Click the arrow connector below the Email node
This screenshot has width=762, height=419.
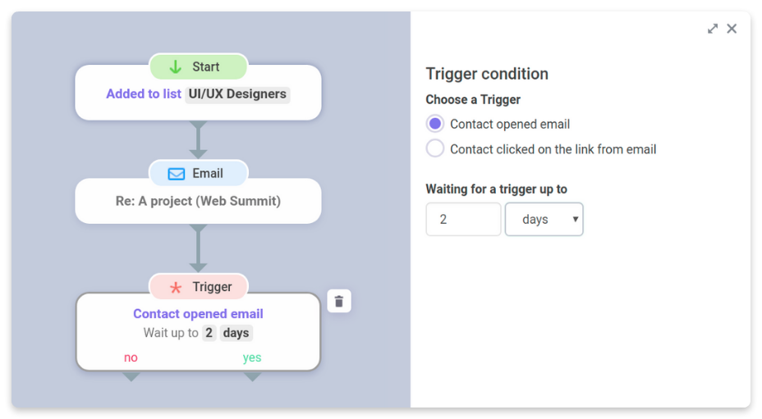(198, 248)
